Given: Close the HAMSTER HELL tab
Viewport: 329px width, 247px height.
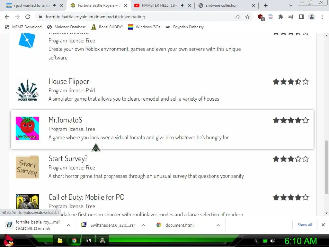Looking at the screenshot, I should [190, 5].
